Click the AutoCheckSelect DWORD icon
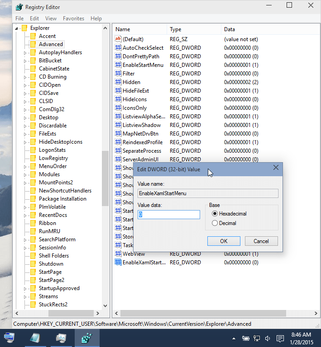321x347 pixels. pos(118,47)
